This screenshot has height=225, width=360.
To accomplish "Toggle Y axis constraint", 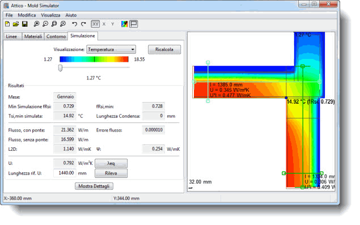I will pos(113,24).
